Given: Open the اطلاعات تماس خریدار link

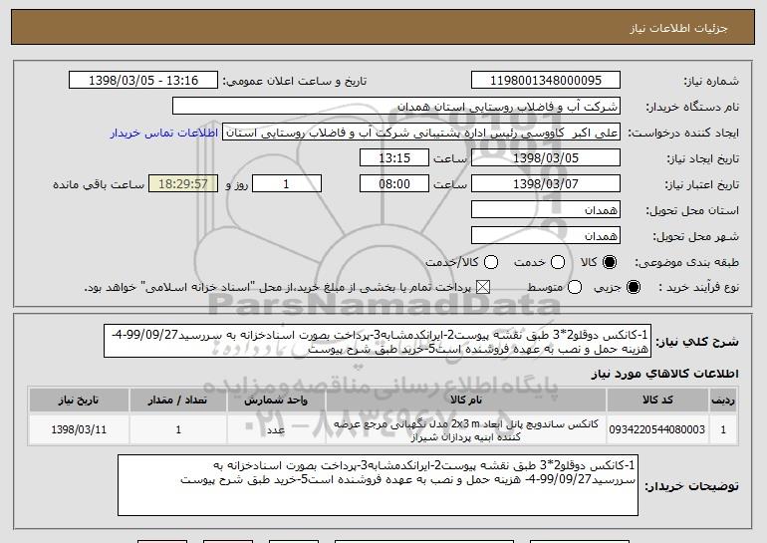Looking at the screenshot, I should pos(164,134).
